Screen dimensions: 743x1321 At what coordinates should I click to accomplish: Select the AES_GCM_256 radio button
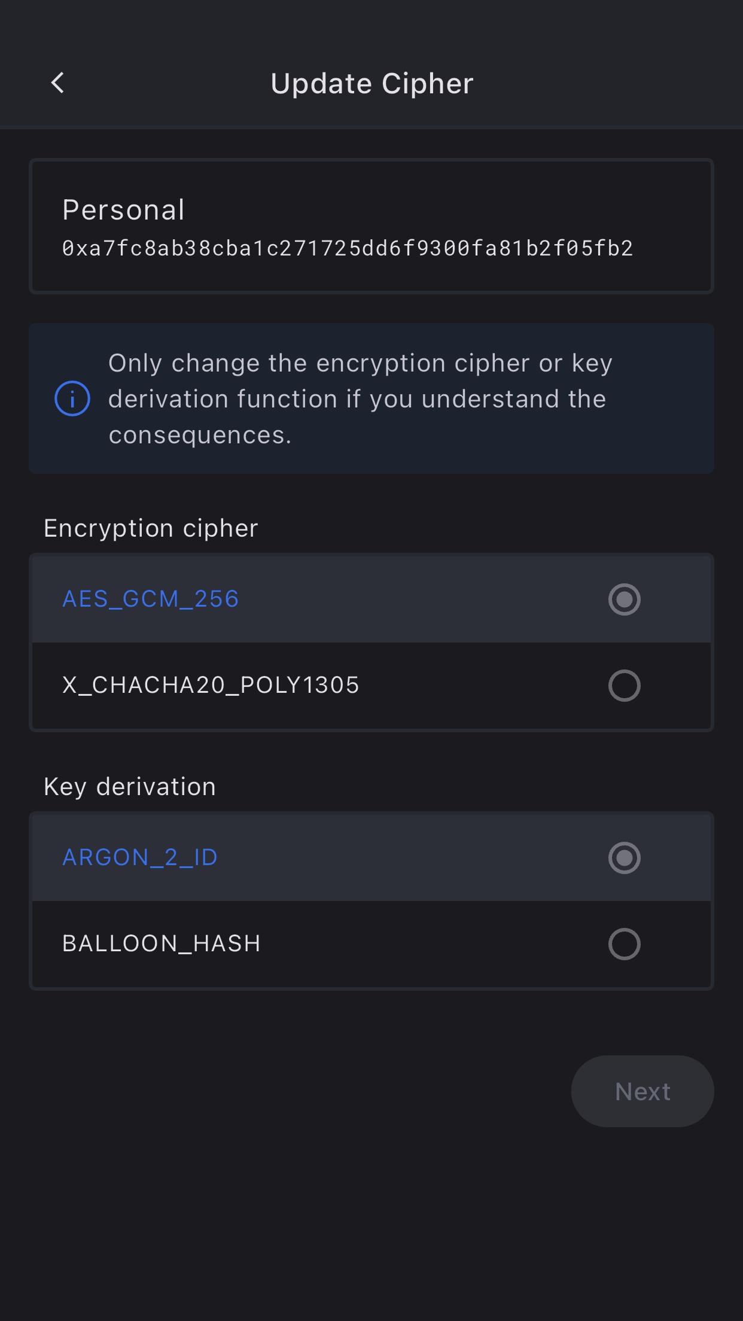pyautogui.click(x=624, y=599)
